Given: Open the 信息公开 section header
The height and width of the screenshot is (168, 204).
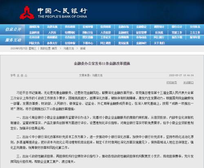Looking at the screenshot, I should click(13, 29).
